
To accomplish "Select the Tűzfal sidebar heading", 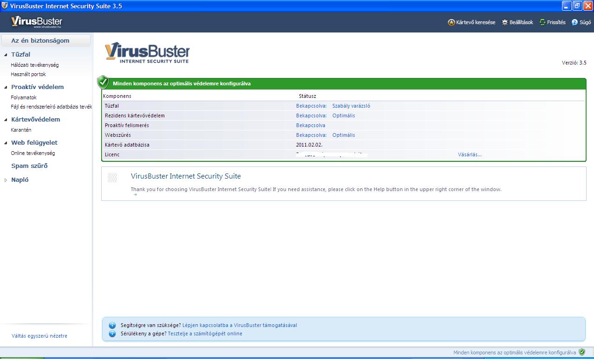I will point(20,54).
